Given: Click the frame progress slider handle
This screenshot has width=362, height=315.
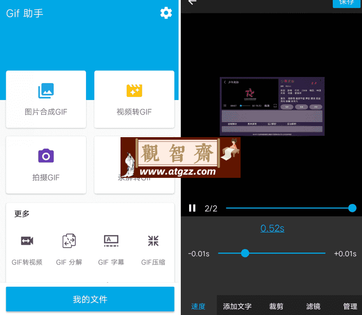Looking at the screenshot, I should 352,208.
